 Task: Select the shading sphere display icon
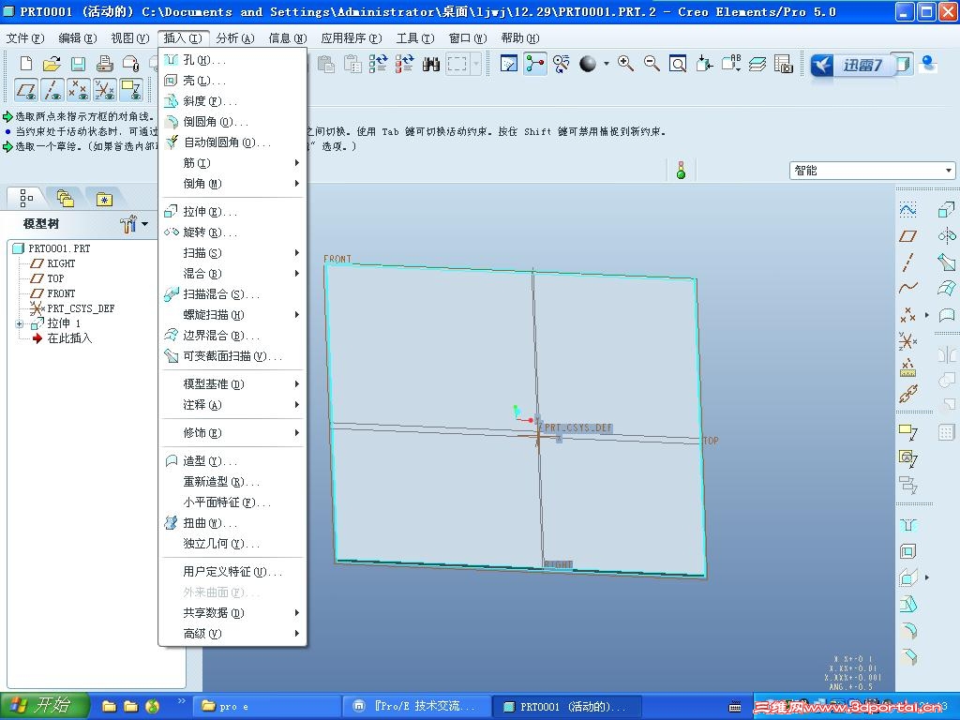(588, 64)
